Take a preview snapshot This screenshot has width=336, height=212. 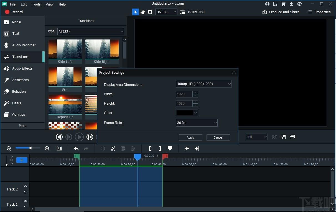pyautogui.click(x=274, y=137)
